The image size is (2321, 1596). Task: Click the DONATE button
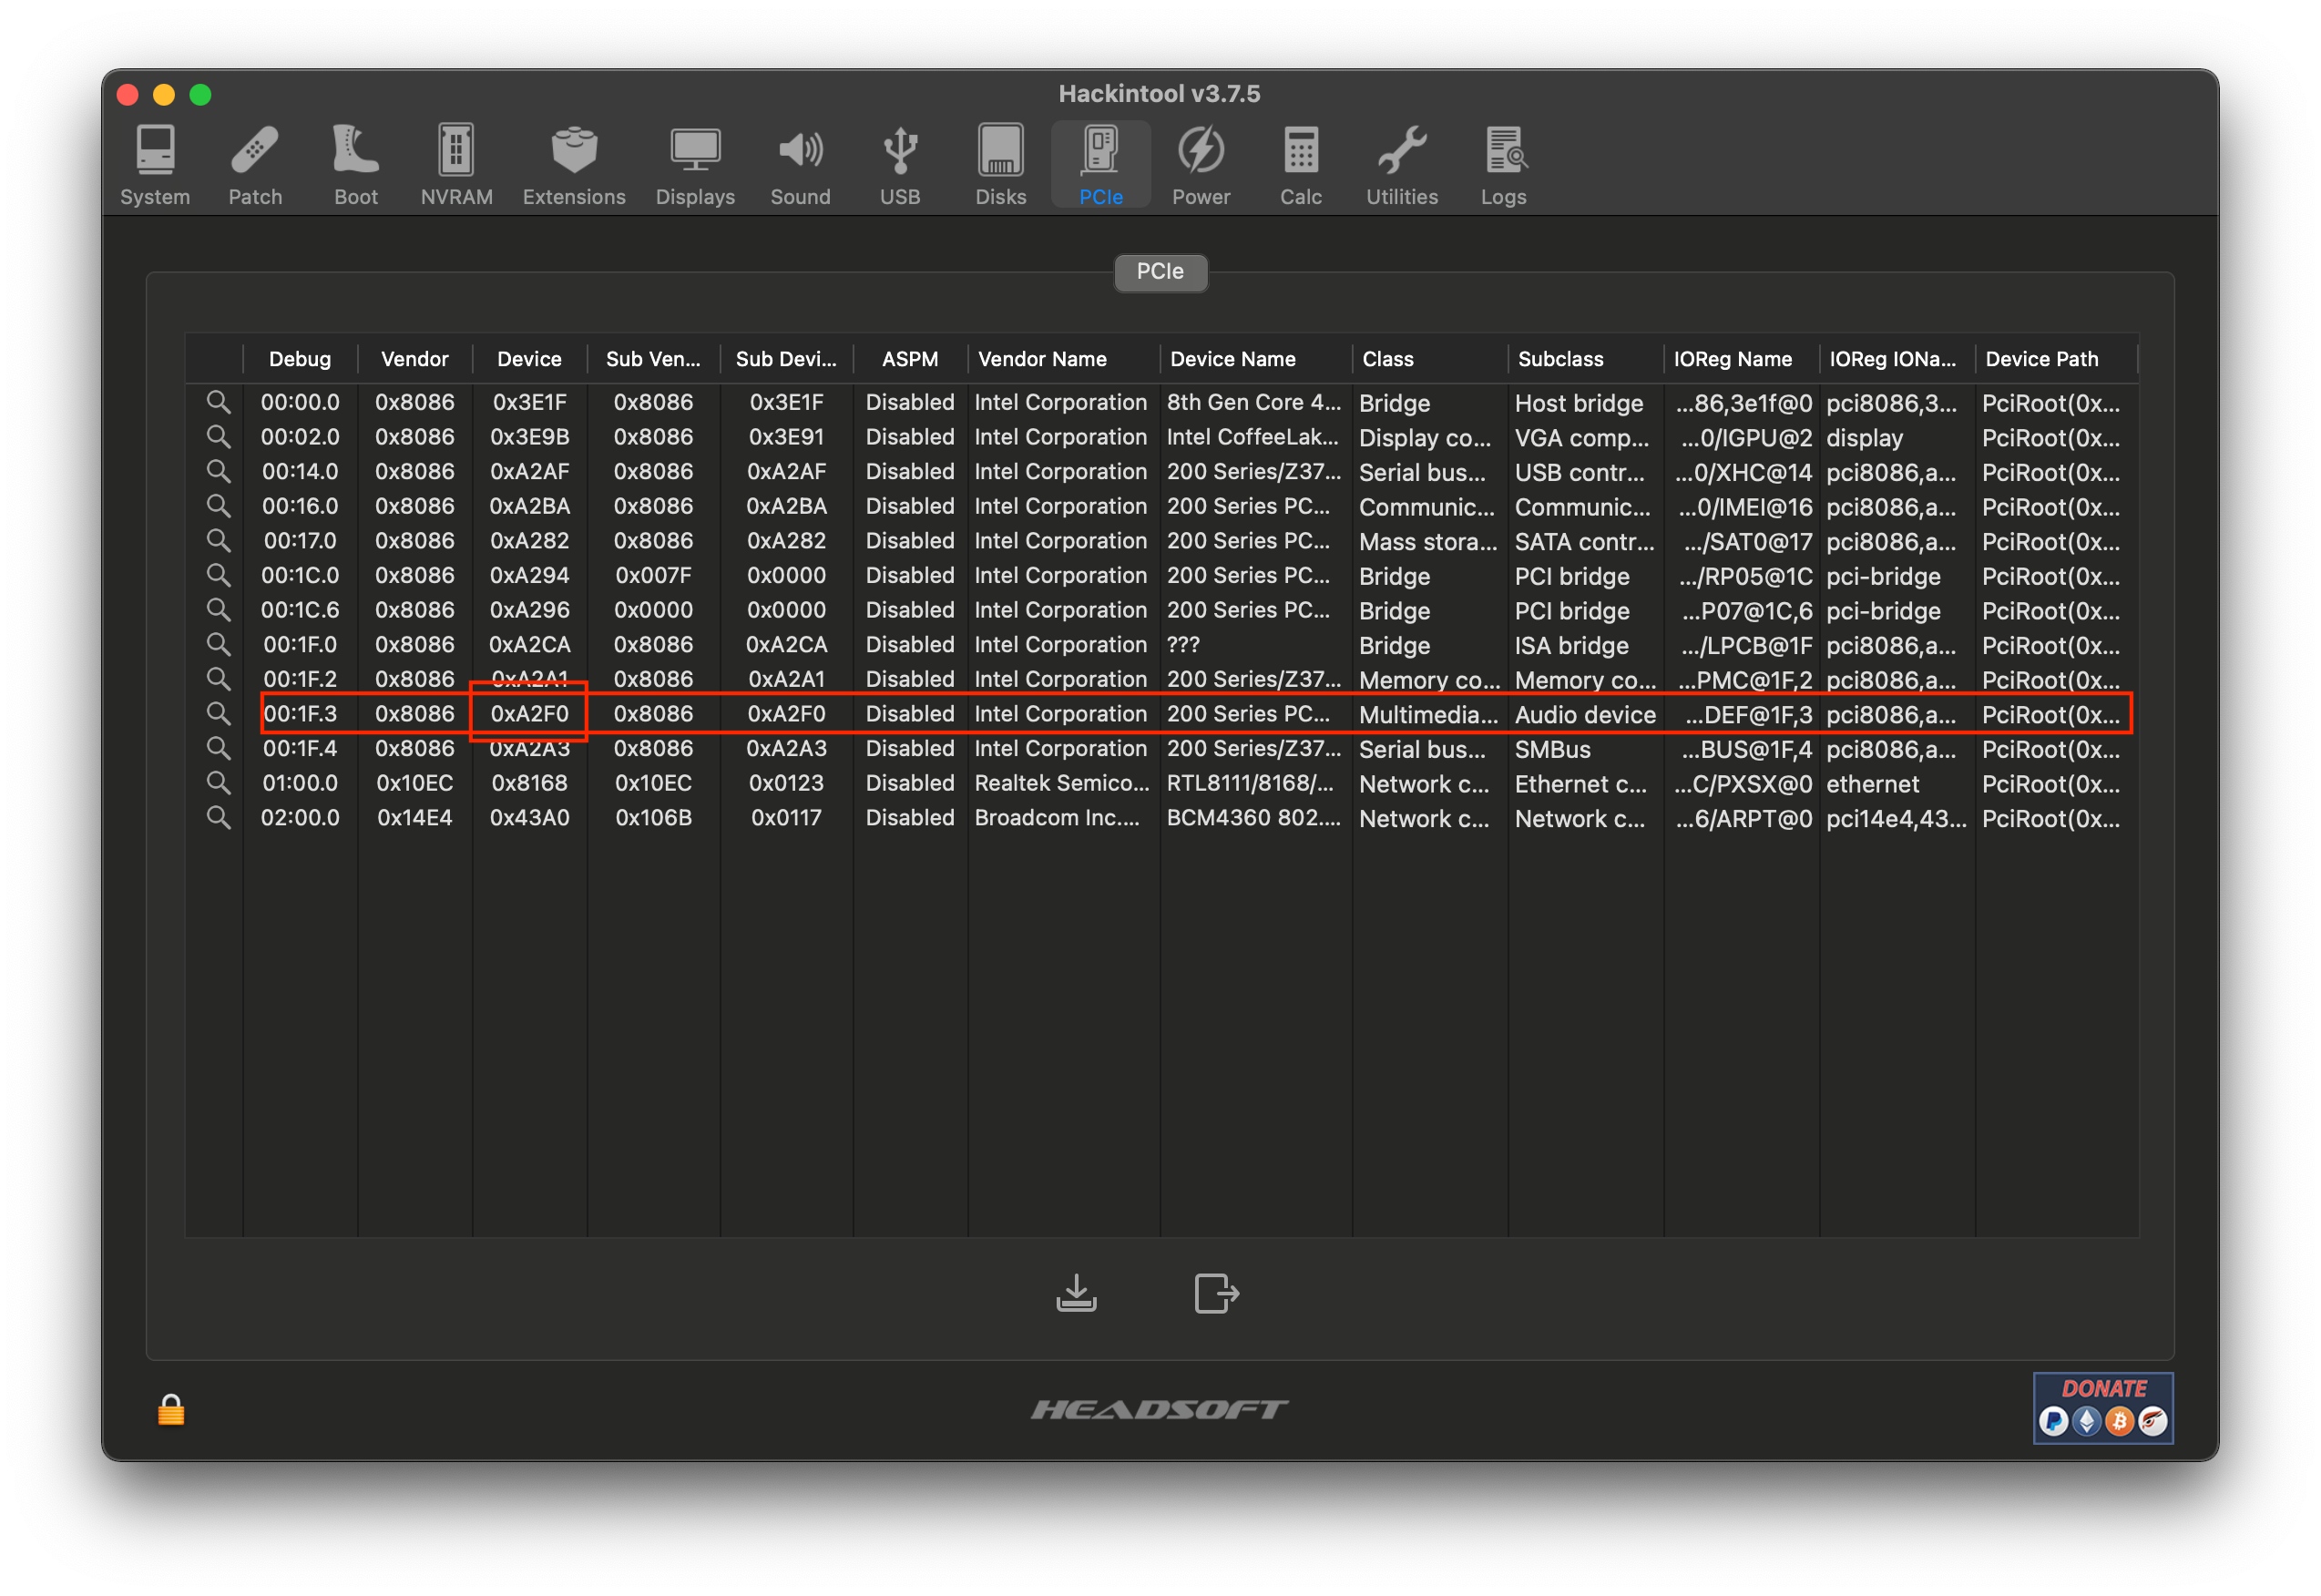tap(2102, 1407)
